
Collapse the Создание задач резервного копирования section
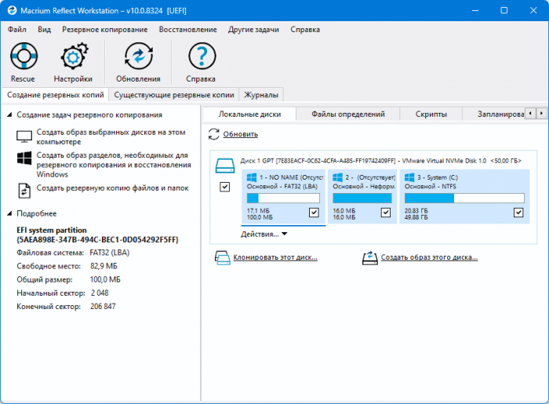[9, 115]
